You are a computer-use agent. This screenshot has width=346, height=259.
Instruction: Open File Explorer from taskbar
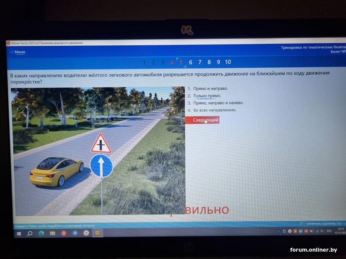[x=52, y=233]
